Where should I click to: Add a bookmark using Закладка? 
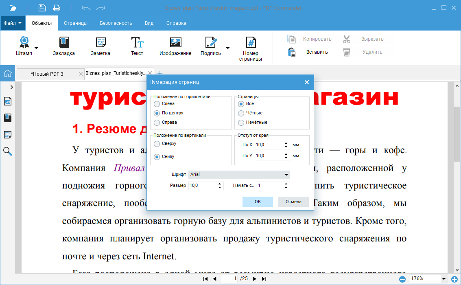coord(64,46)
